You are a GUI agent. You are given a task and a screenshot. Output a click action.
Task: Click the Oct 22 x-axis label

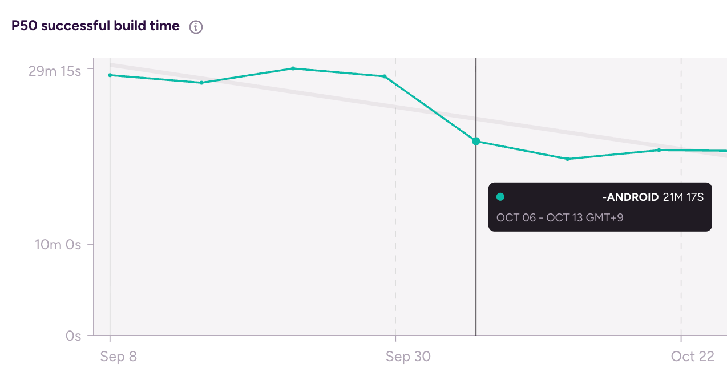click(x=692, y=357)
